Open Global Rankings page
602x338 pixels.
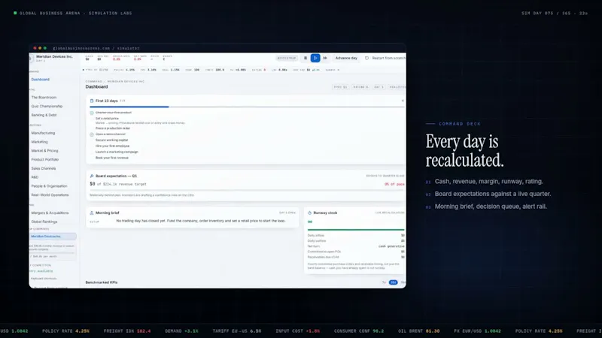tap(44, 222)
